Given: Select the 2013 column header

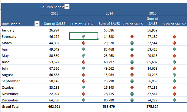Looking at the screenshot, I should [55, 13].
